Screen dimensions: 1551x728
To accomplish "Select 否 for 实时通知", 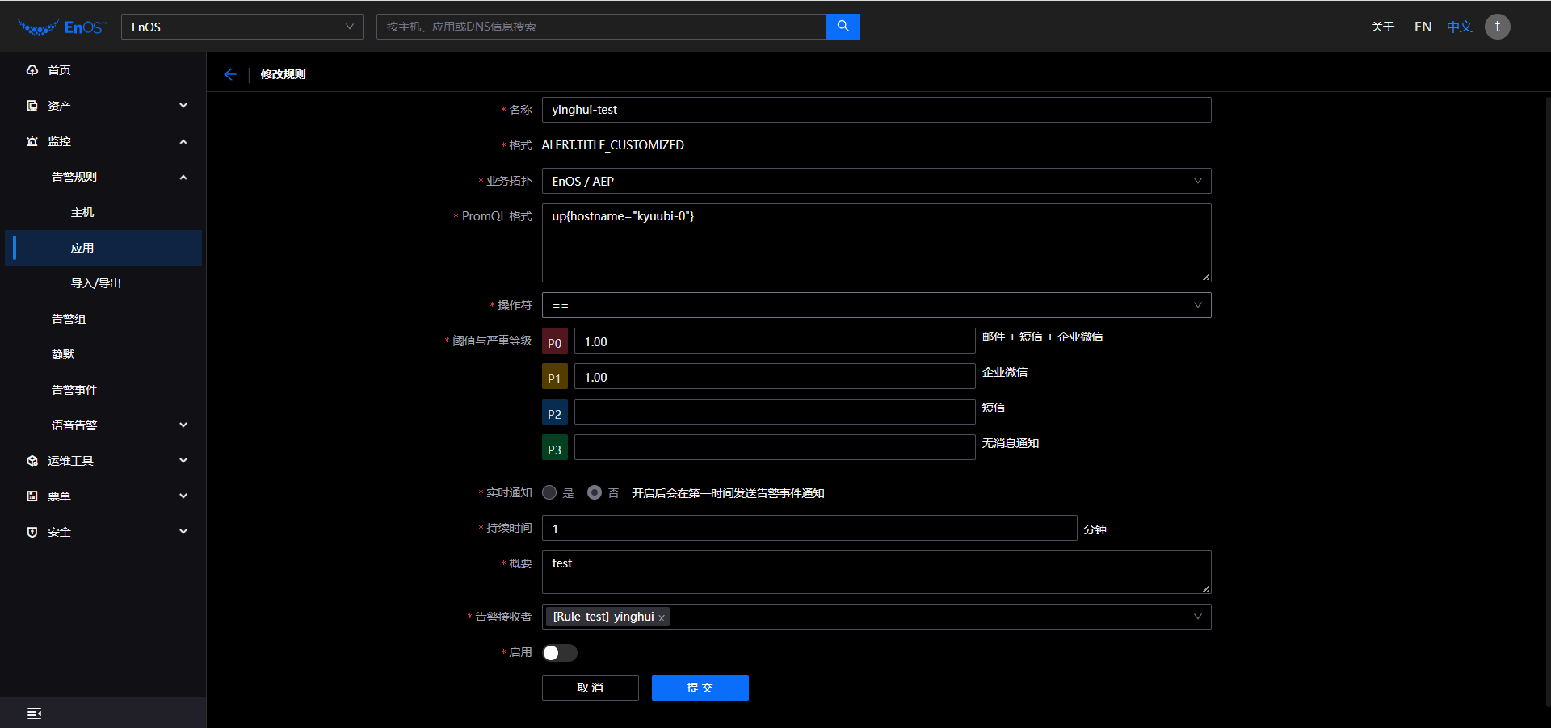I will (x=595, y=492).
